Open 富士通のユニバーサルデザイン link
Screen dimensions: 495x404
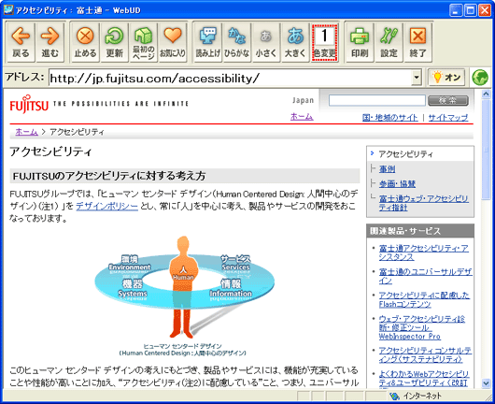[x=426, y=276]
